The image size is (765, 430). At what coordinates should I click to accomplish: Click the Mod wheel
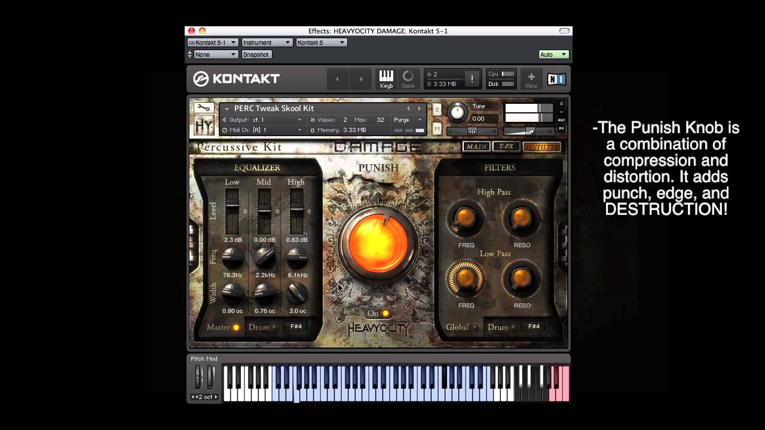(x=210, y=377)
